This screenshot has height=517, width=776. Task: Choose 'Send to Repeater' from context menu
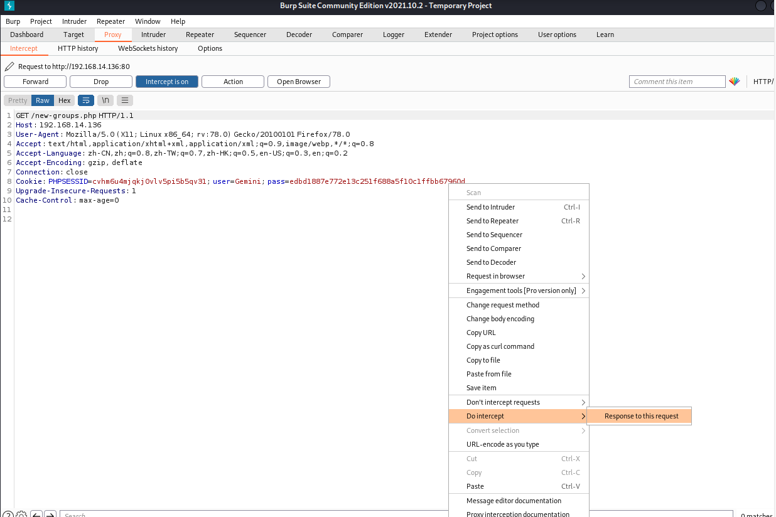(492, 221)
